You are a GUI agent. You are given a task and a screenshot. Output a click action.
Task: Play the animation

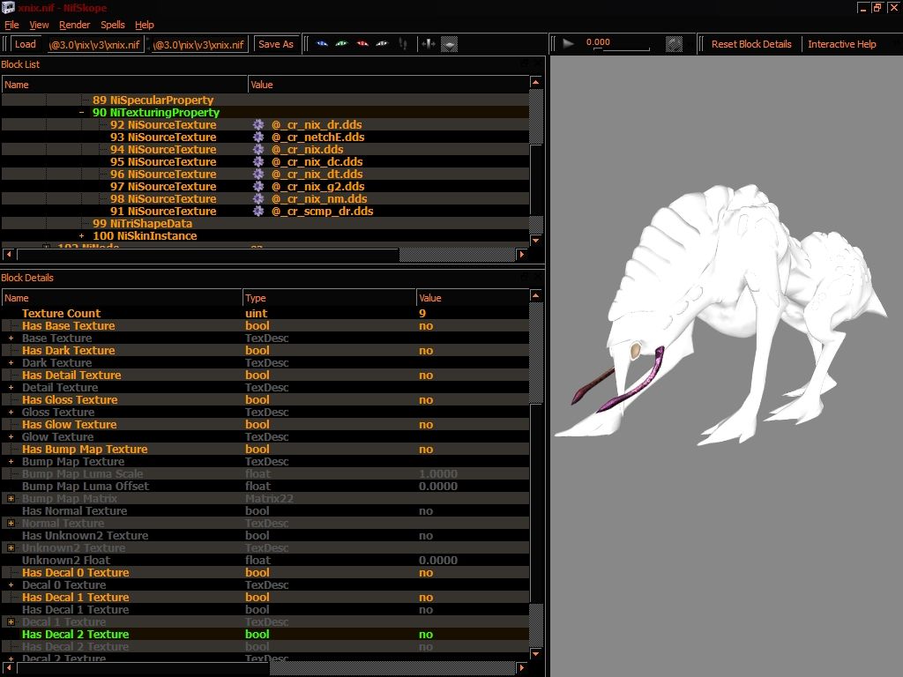(569, 44)
